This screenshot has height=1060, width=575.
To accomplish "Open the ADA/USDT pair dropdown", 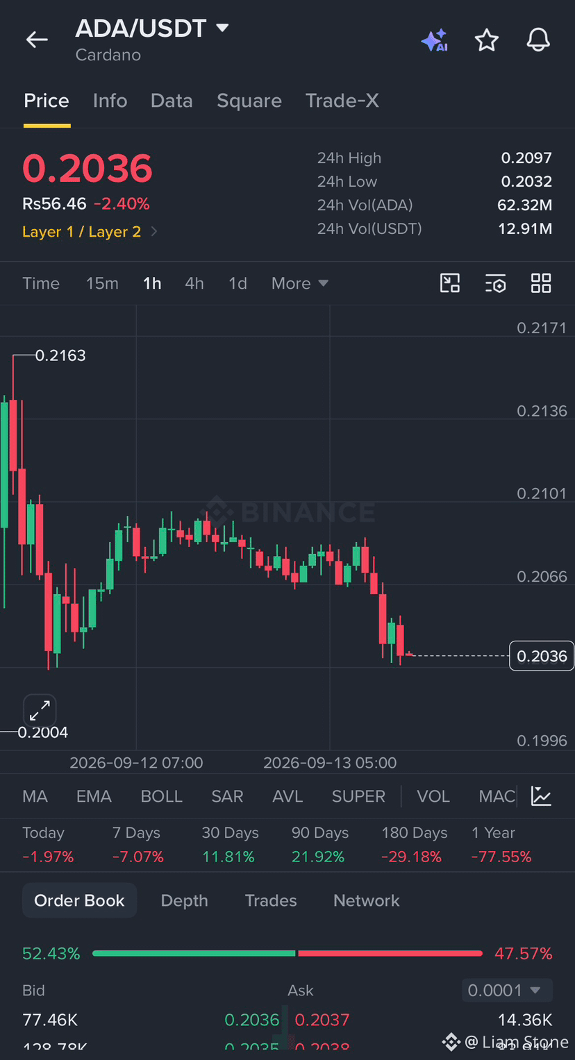I will (x=152, y=28).
